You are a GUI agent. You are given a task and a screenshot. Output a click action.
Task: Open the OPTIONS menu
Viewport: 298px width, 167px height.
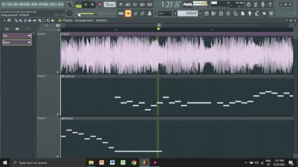click(43, 4)
